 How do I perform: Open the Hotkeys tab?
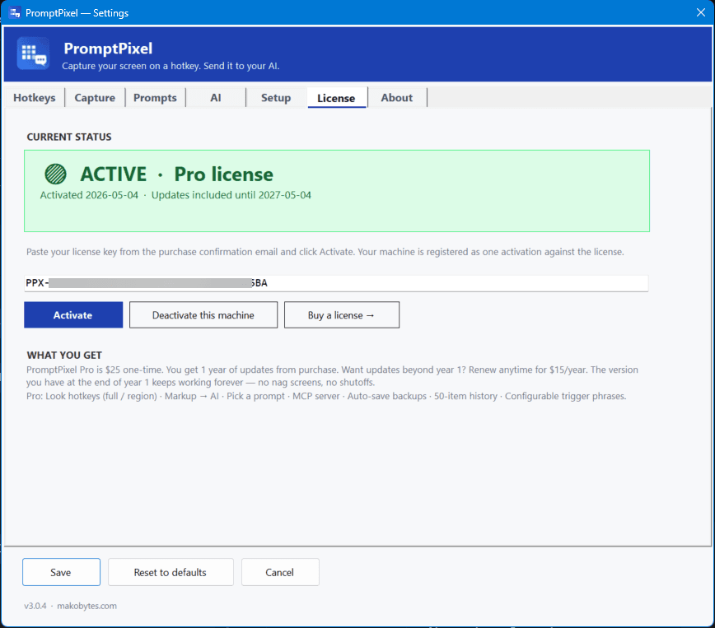pos(35,98)
